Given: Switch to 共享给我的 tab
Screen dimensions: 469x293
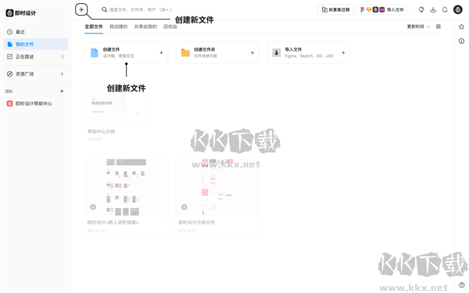Looking at the screenshot, I should [145, 27].
